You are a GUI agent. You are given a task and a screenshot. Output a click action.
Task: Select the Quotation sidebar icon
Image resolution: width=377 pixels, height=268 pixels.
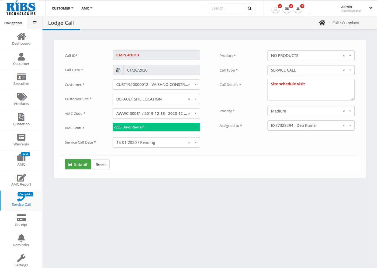[x=21, y=117]
